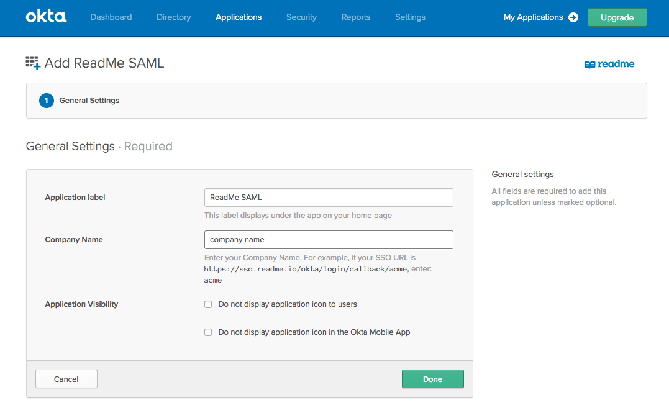Select the General Settings step tab
This screenshot has height=418, width=669.
point(80,101)
